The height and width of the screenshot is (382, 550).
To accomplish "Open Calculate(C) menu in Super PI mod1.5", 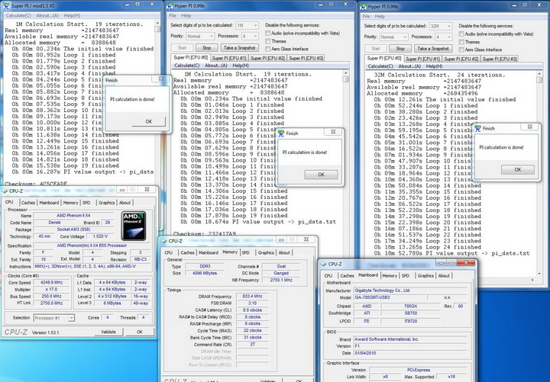I will pos(18,15).
